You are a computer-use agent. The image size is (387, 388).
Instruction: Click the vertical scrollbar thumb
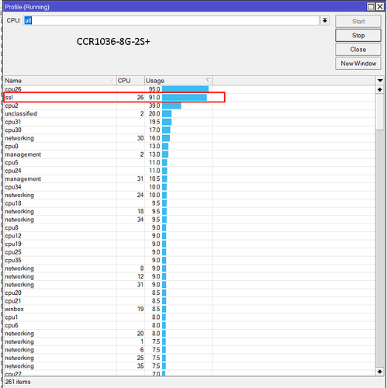(379, 112)
